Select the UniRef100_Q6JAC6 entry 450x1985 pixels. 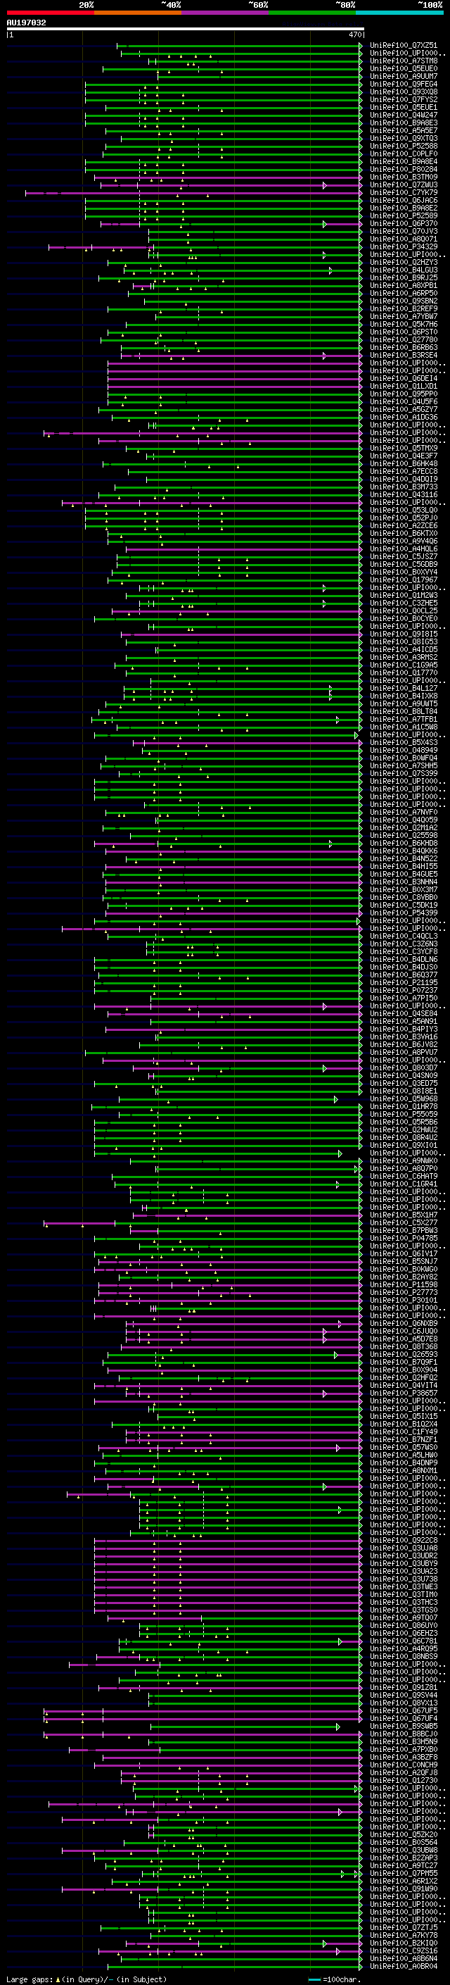point(404,201)
